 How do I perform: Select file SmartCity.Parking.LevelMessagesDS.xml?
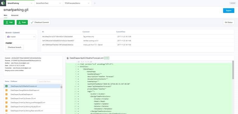pos(28,103)
